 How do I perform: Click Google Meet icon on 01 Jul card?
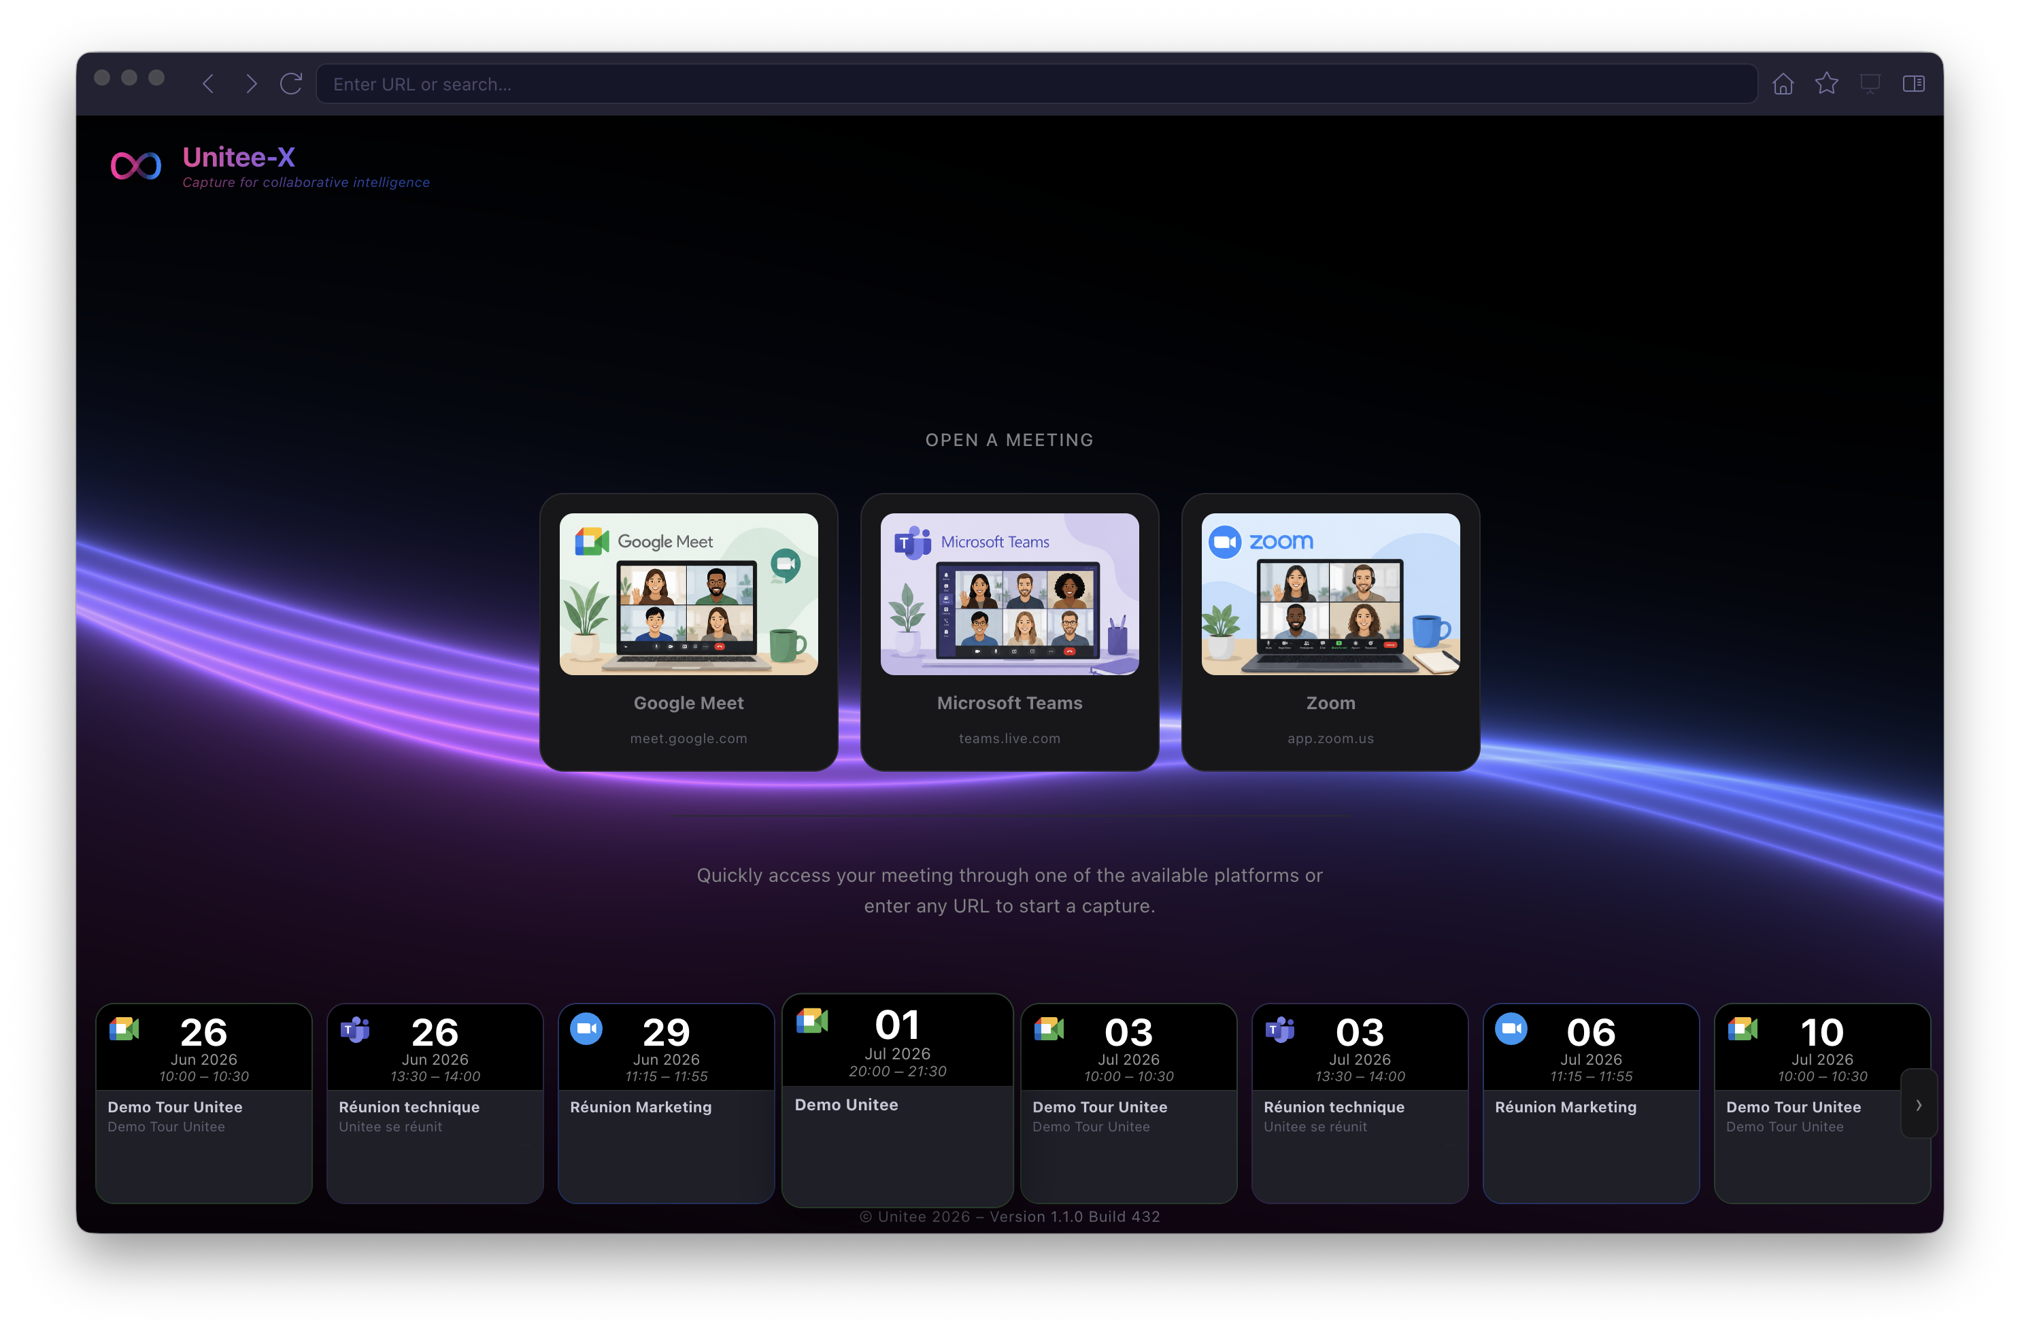pos(812,1021)
